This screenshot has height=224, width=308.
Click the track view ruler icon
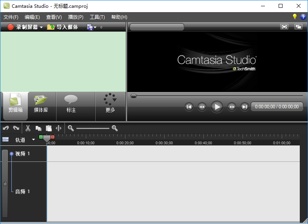(5, 140)
